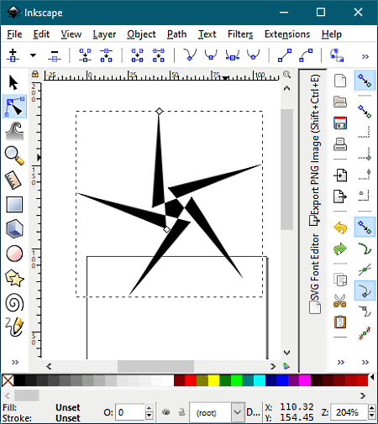
Task: Open the File menu
Action: click(x=14, y=34)
